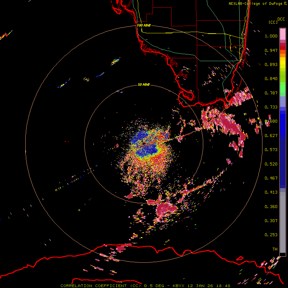Image resolution: width=288 pixels, height=288 pixels.
Task: Click the 0.787 color scale value
Action: click(x=271, y=93)
